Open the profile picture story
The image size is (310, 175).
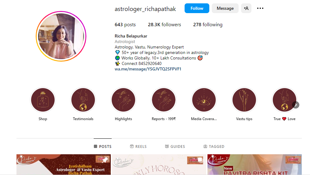pos(61,36)
